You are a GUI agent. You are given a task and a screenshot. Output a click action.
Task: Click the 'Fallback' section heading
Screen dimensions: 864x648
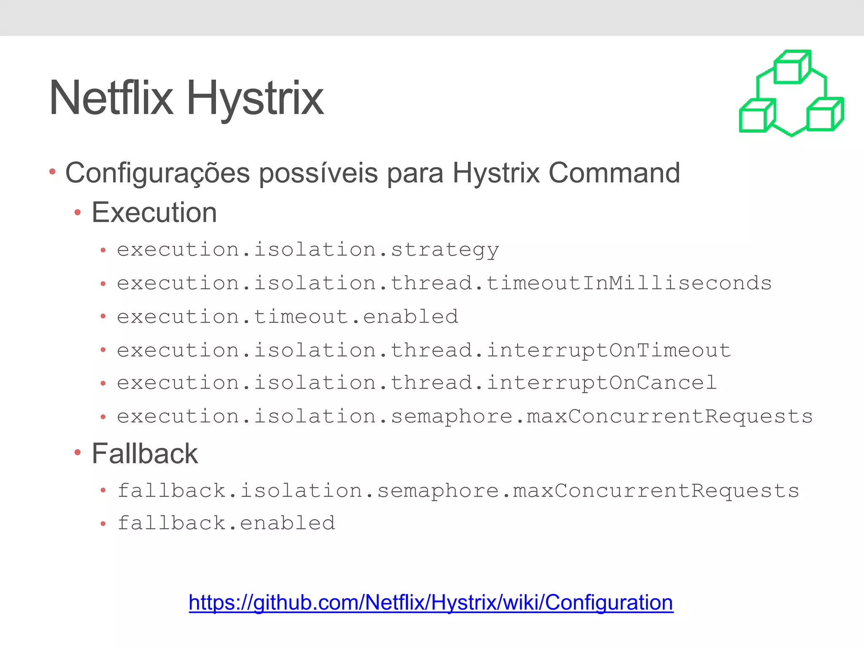(145, 454)
